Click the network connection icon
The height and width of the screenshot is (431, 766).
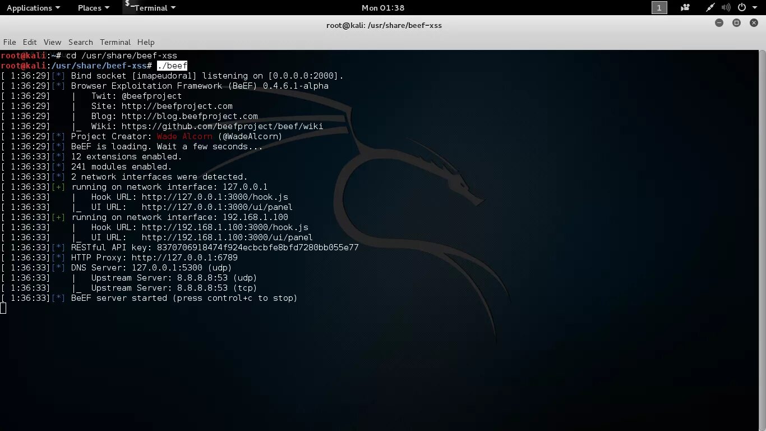point(710,8)
